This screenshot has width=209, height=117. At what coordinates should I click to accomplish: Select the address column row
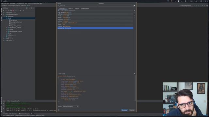95,21
